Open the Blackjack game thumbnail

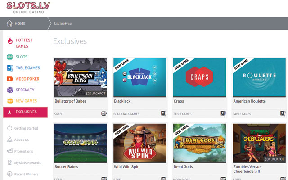point(140,77)
